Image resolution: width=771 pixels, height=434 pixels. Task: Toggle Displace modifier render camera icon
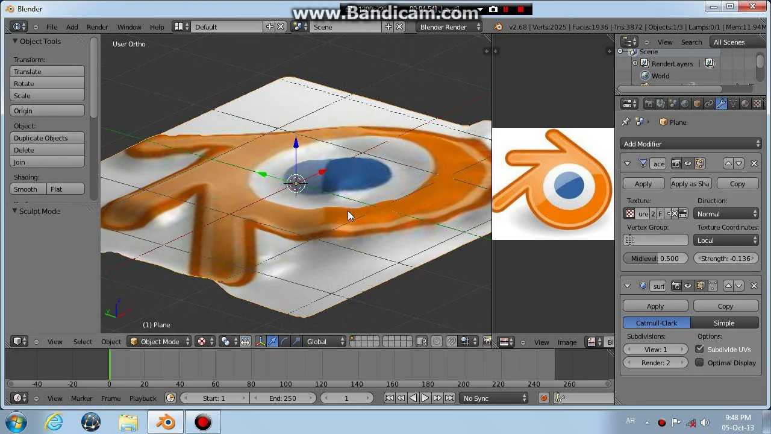coord(676,163)
